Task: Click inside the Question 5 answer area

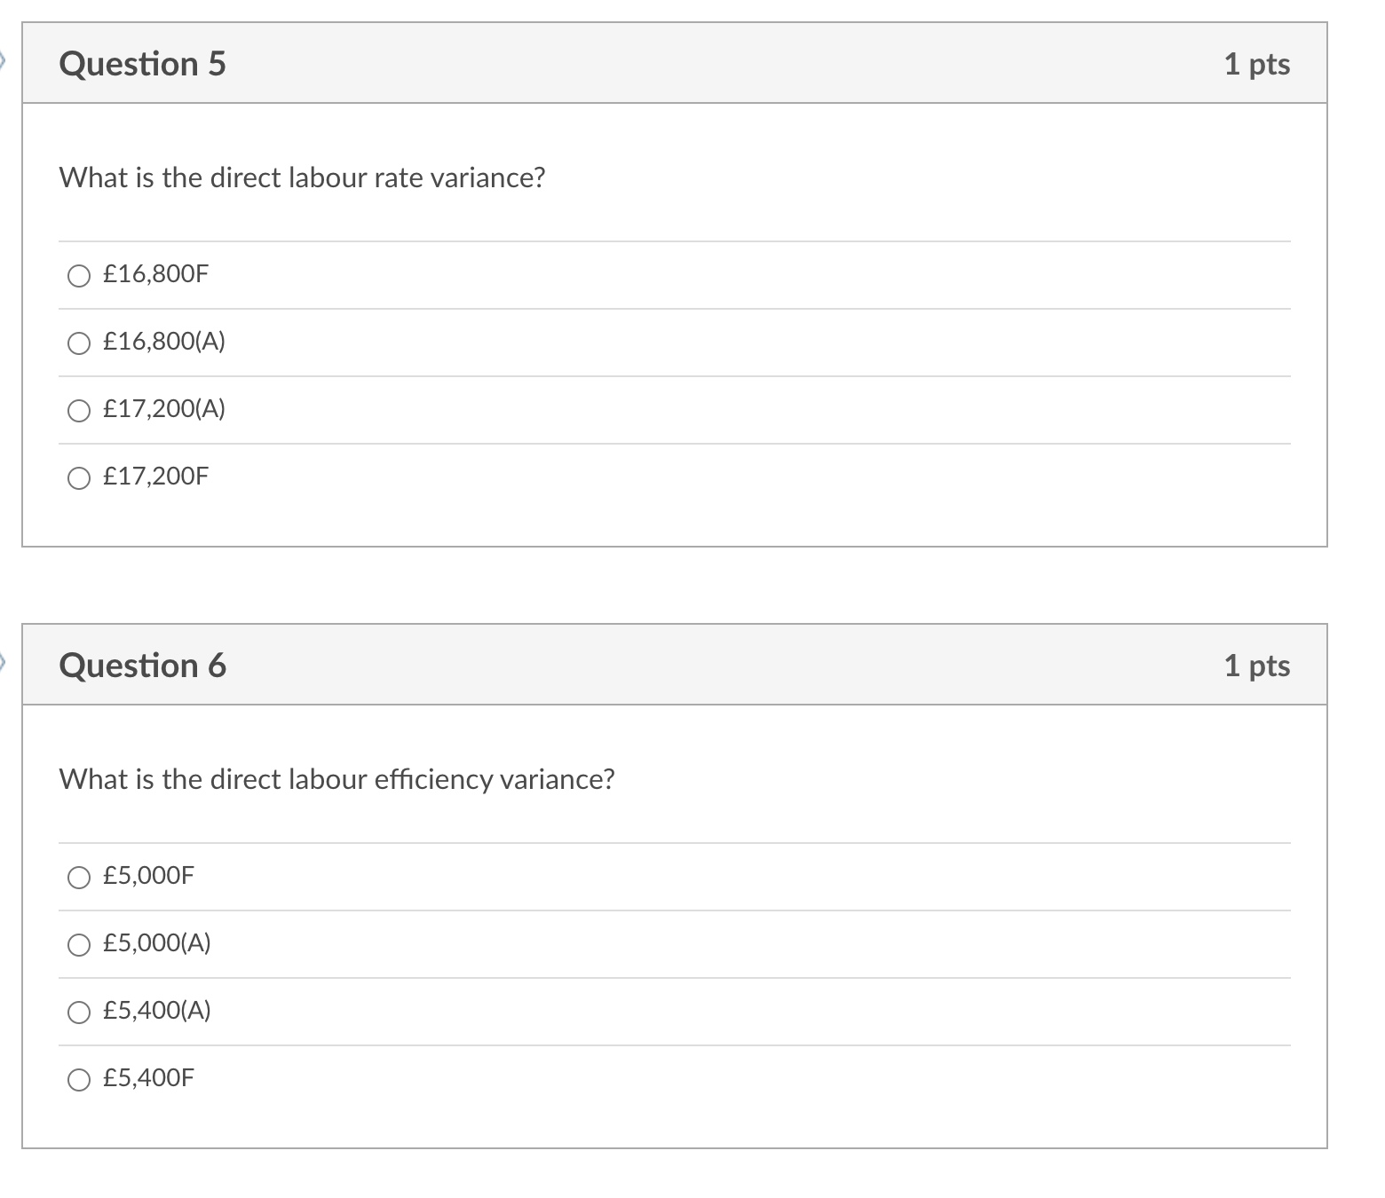Action: [x=675, y=373]
